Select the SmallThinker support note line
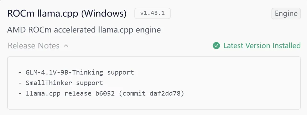The height and width of the screenshot is (115, 307). tap(61, 83)
